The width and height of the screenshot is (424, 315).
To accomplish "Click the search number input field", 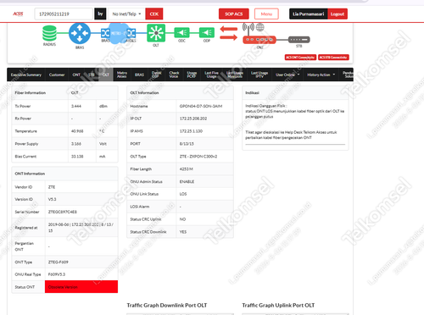I will 64,14.
